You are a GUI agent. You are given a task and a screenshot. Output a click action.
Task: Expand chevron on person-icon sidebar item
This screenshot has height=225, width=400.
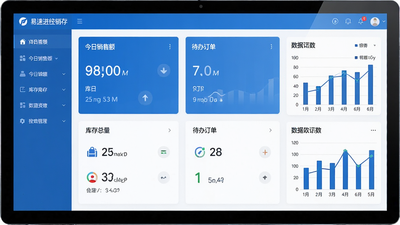(64, 74)
